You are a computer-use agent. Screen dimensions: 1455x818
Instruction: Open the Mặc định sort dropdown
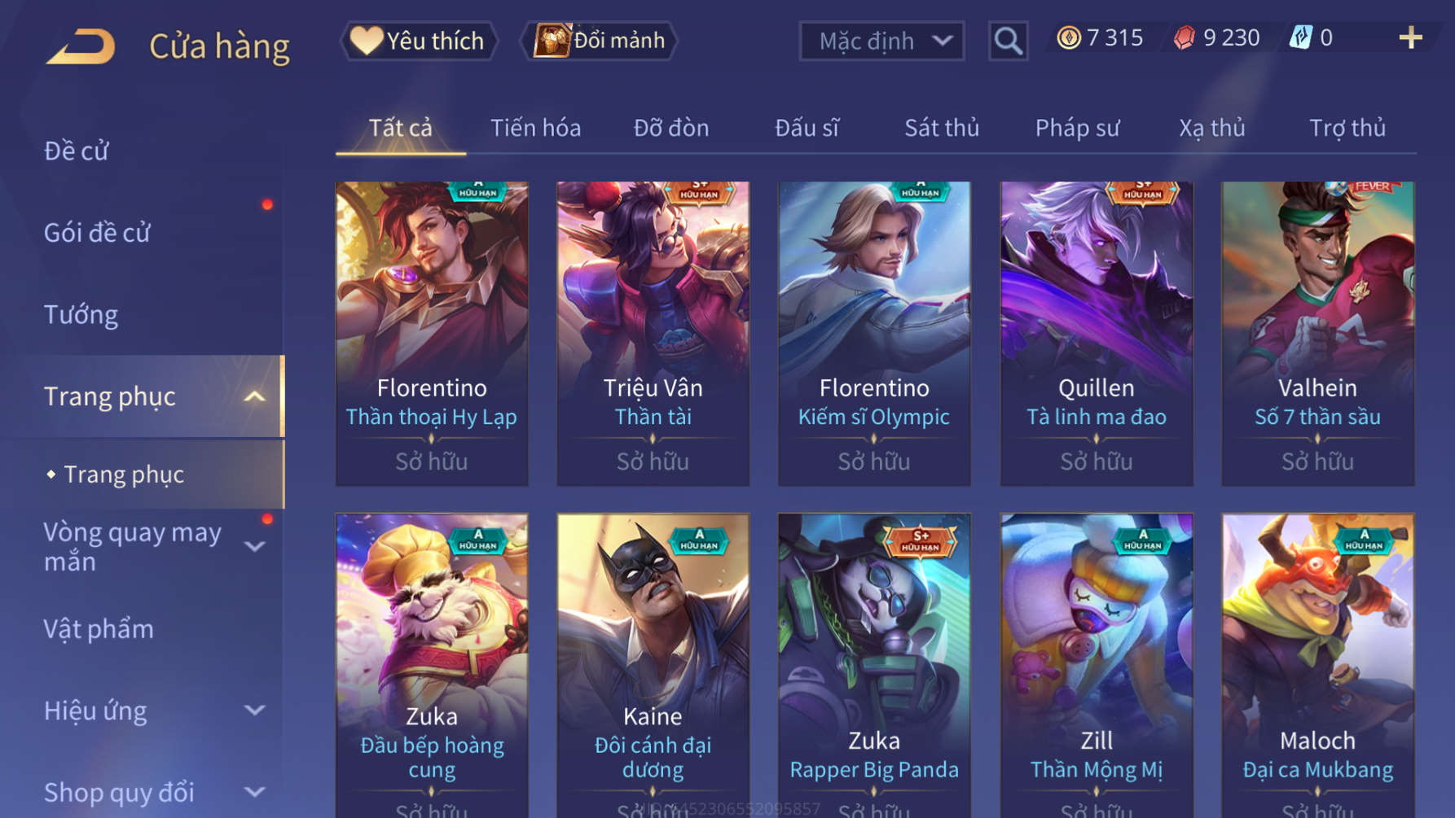click(881, 41)
